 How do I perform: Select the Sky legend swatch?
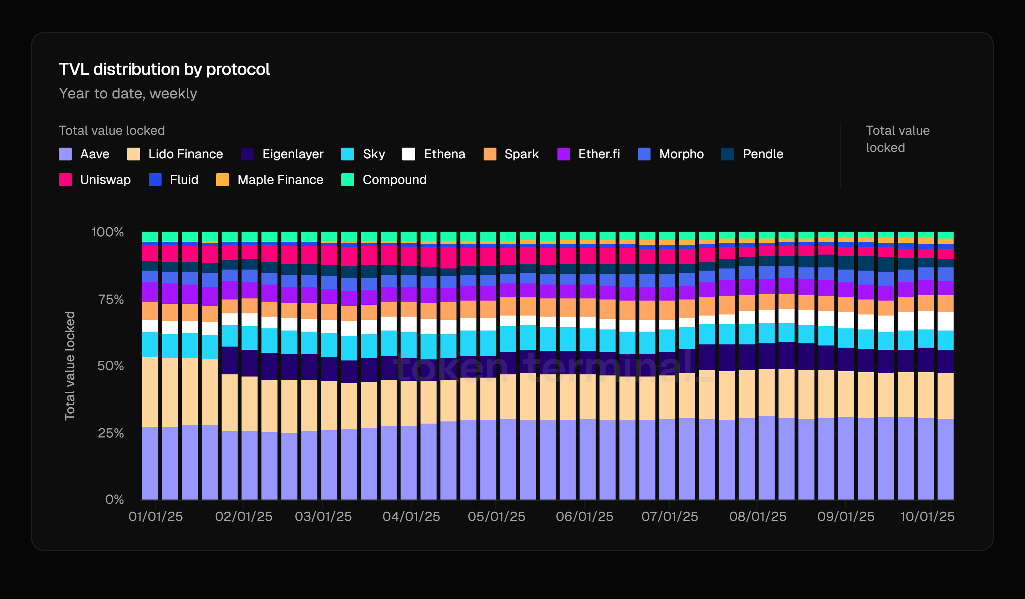[348, 154]
